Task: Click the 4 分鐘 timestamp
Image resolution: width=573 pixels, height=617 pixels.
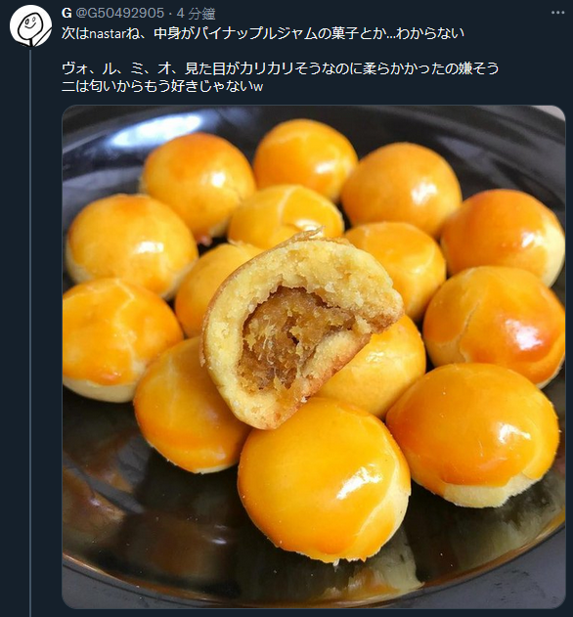Action: click(196, 14)
